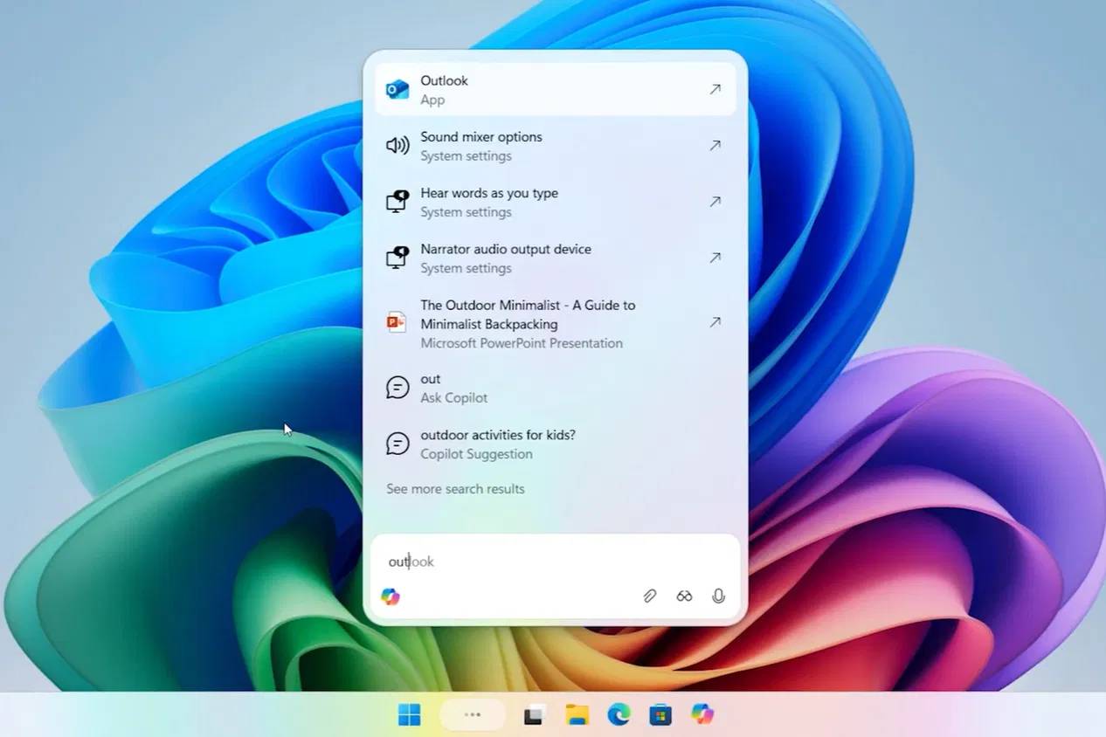Open the attachment paperclip icon

click(x=649, y=596)
